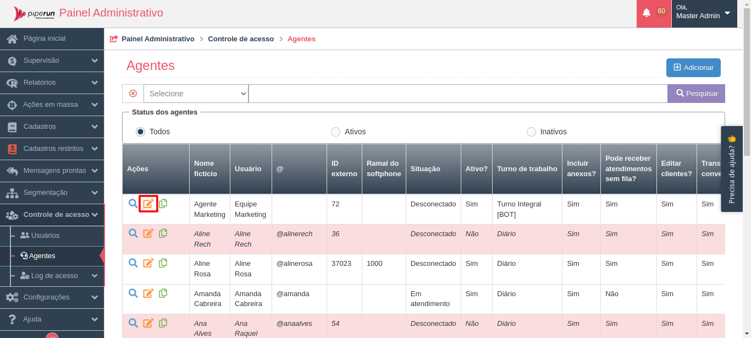The image size is (751, 338).
Task: Expand the Relatórios menu chevron
Action: point(95,83)
